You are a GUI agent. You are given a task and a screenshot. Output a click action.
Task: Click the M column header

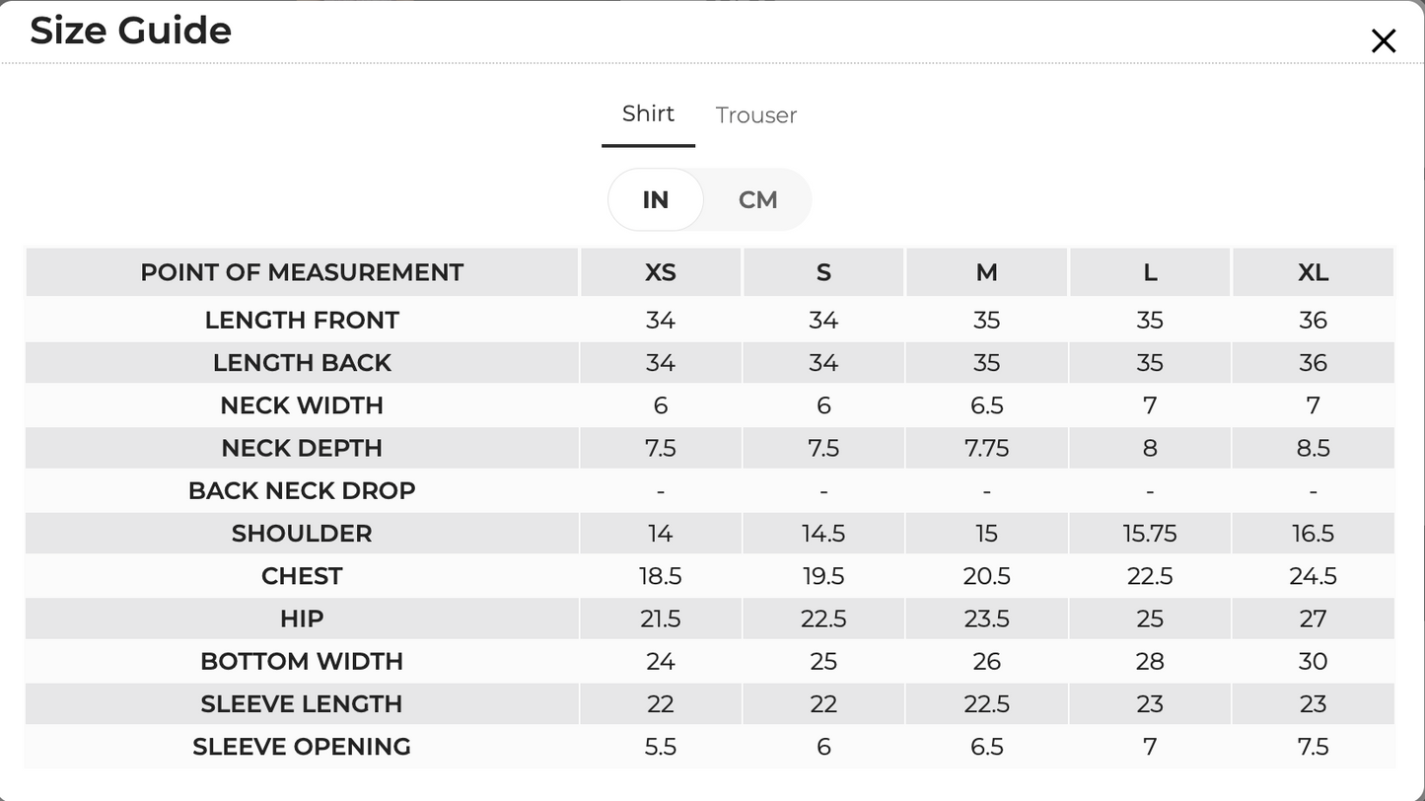986,272
